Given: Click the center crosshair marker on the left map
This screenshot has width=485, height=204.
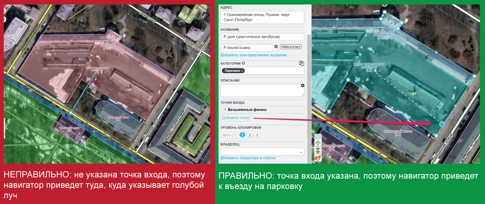Looking at the screenshot, I should [97, 70].
